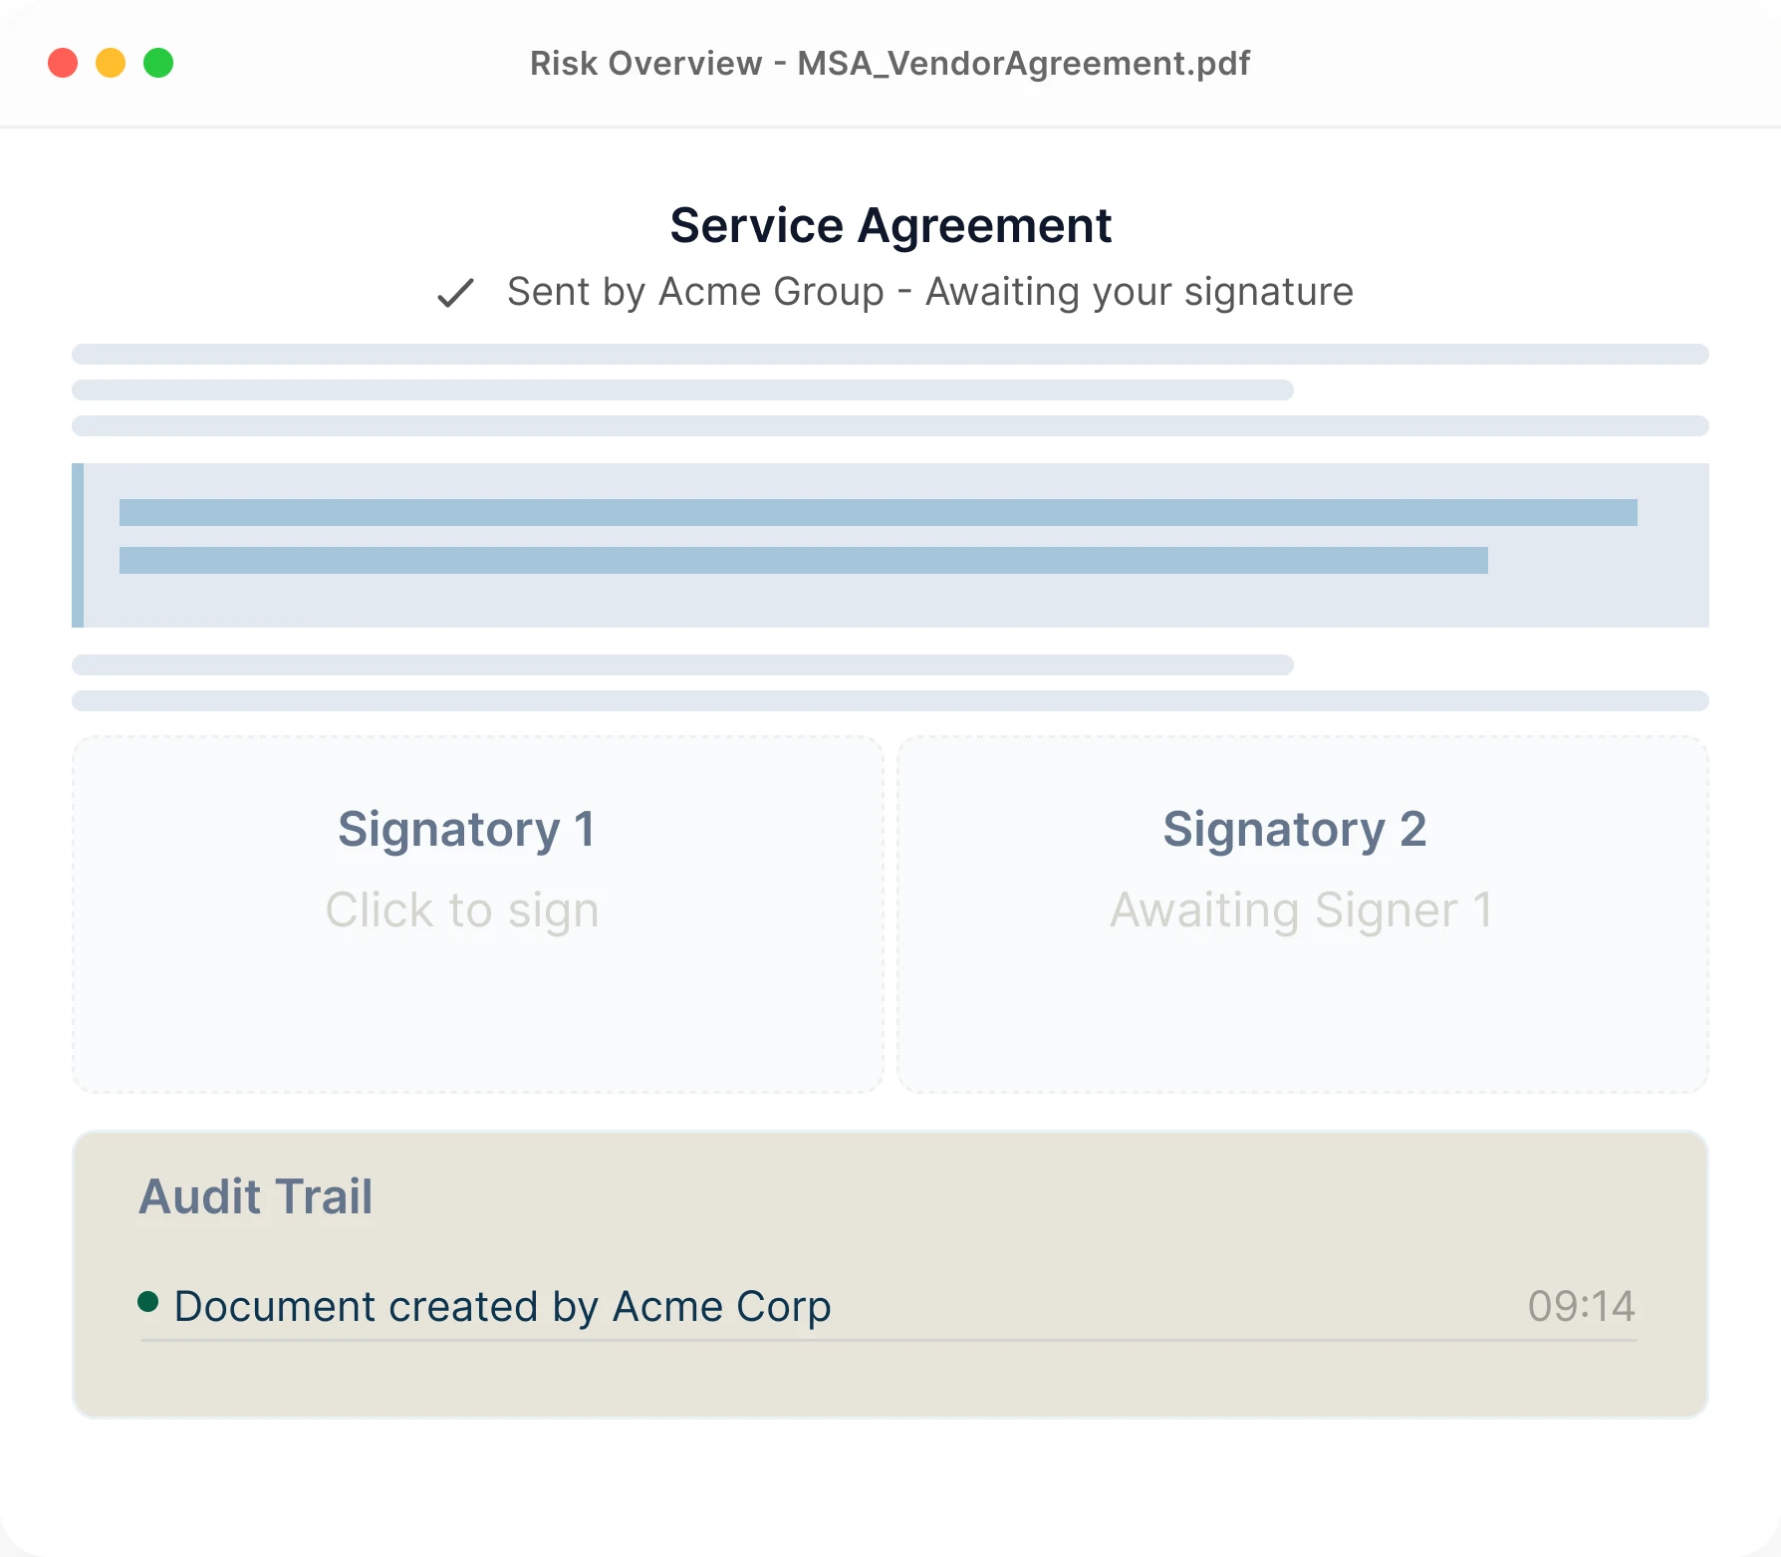Viewport: 1781px width, 1557px height.
Task: Click the red traffic light window control
Action: (62, 62)
